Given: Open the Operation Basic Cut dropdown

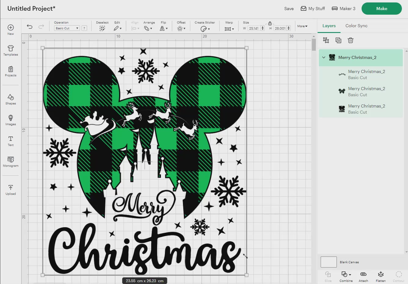Looking at the screenshot, I should pyautogui.click(x=67, y=28).
